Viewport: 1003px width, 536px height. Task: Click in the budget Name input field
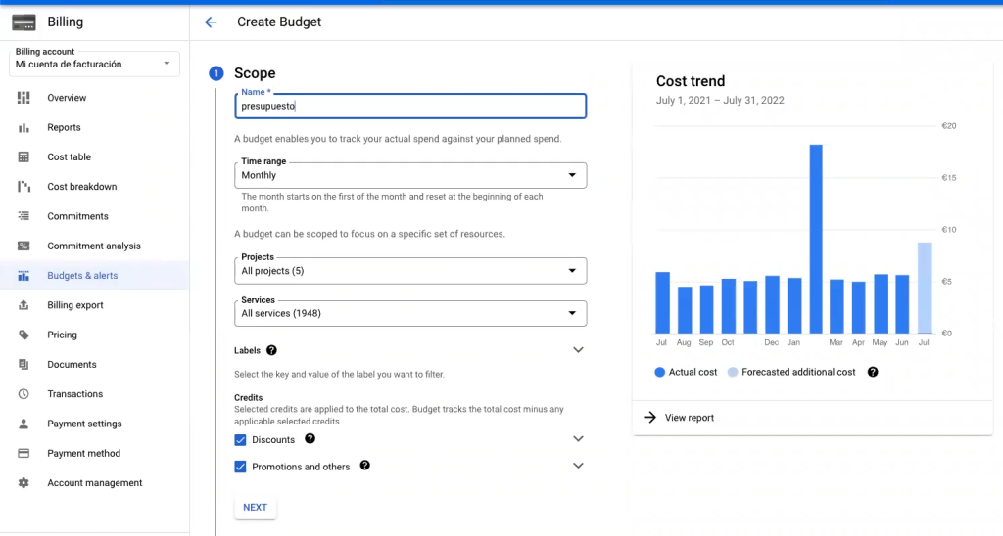click(x=410, y=106)
